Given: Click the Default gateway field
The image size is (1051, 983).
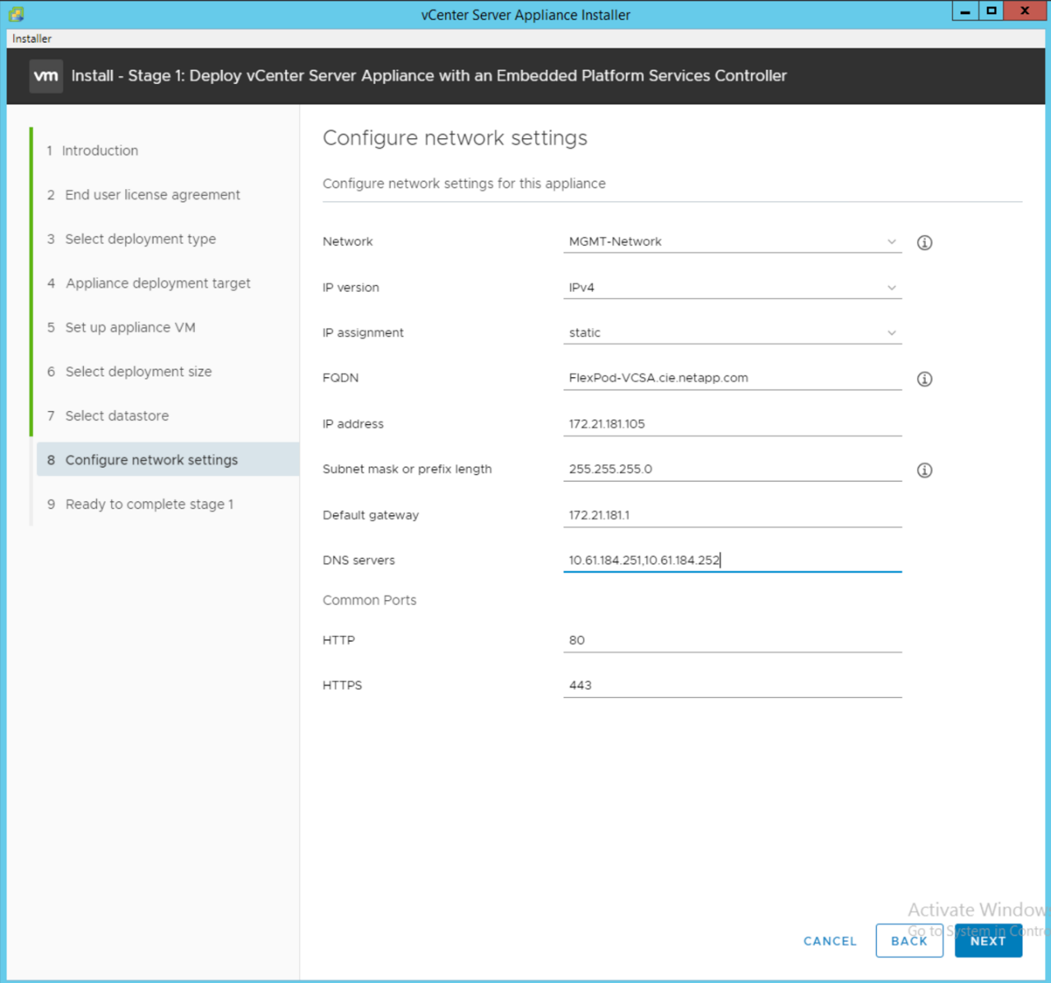Looking at the screenshot, I should [x=731, y=515].
